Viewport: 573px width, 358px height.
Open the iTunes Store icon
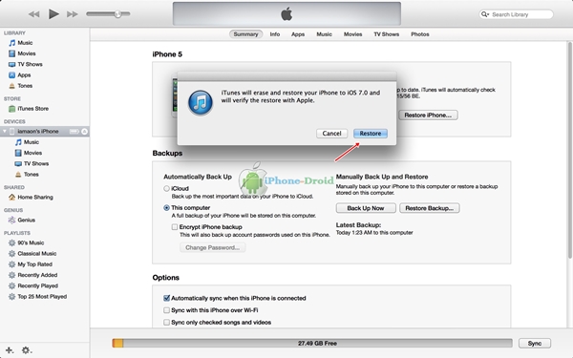point(12,109)
